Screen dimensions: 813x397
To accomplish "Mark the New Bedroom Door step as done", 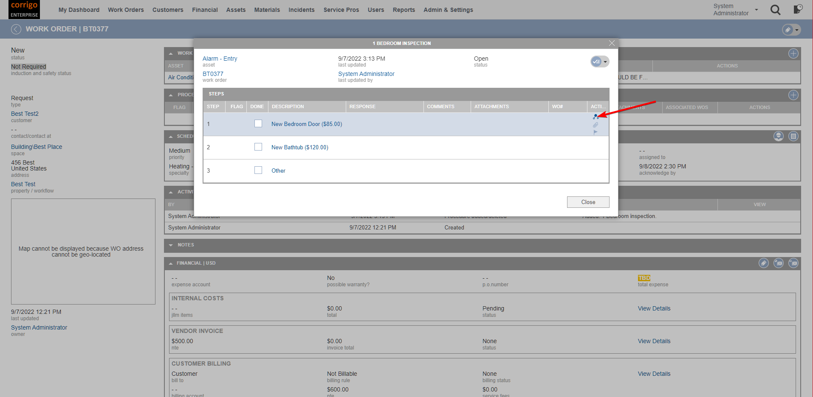I will [258, 123].
